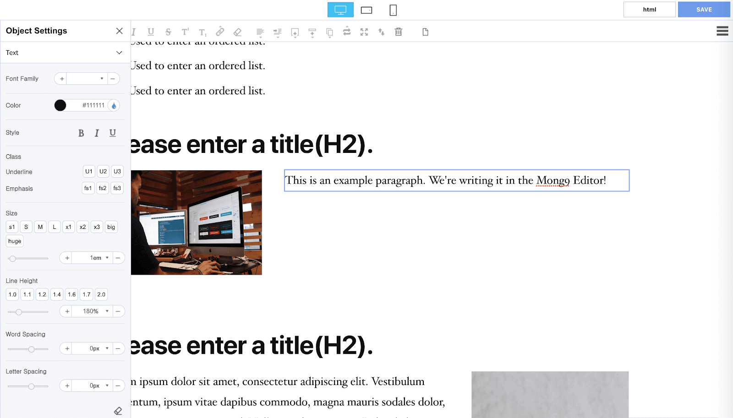The width and height of the screenshot is (733, 418).
Task: Click the expand fullscreen arrows icon
Action: [x=364, y=32]
